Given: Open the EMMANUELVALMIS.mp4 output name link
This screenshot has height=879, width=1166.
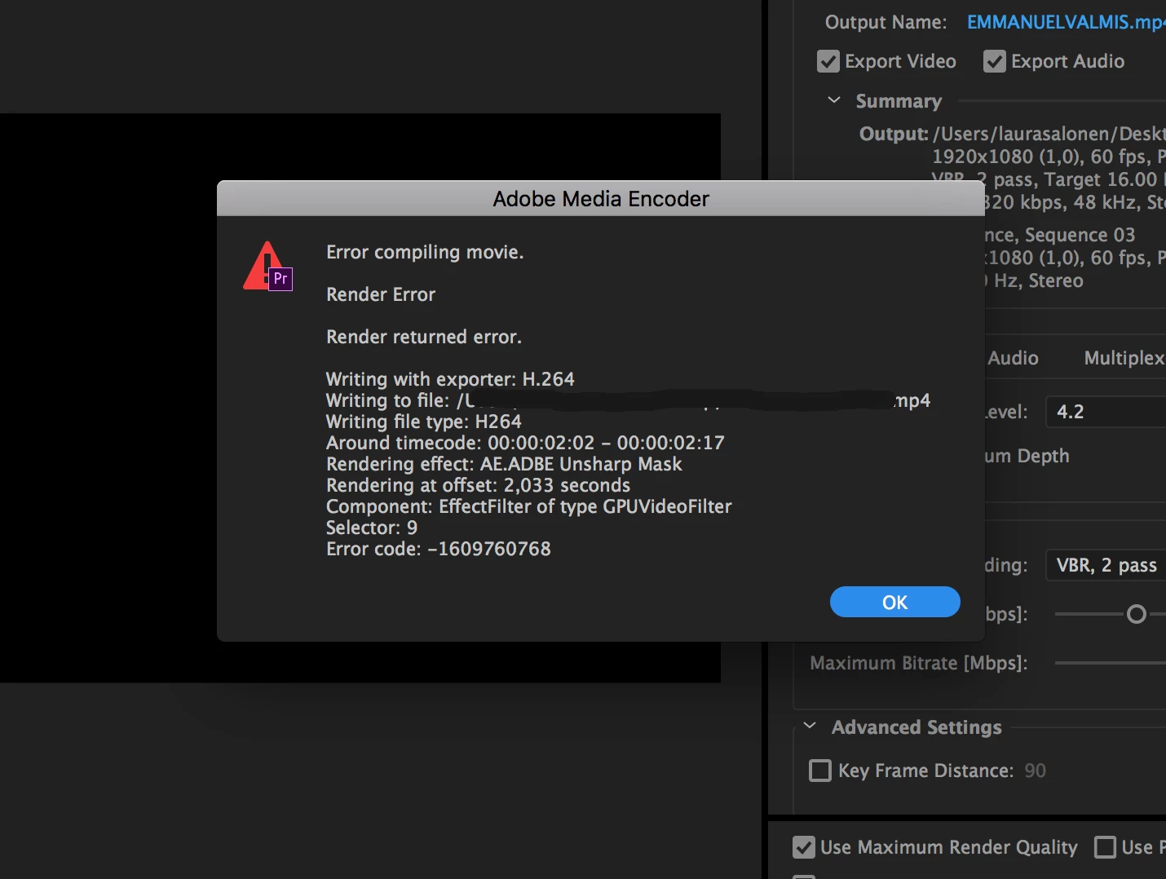Looking at the screenshot, I should pos(1066,22).
